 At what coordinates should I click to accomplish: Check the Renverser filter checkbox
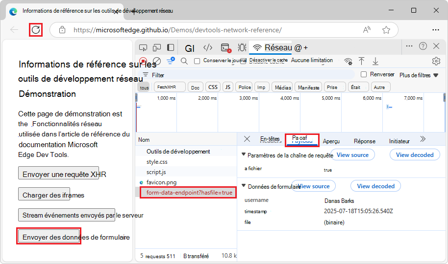(364, 74)
